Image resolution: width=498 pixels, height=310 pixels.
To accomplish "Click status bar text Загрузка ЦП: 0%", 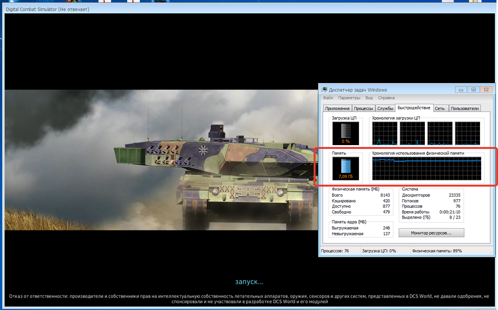I will [379, 251].
